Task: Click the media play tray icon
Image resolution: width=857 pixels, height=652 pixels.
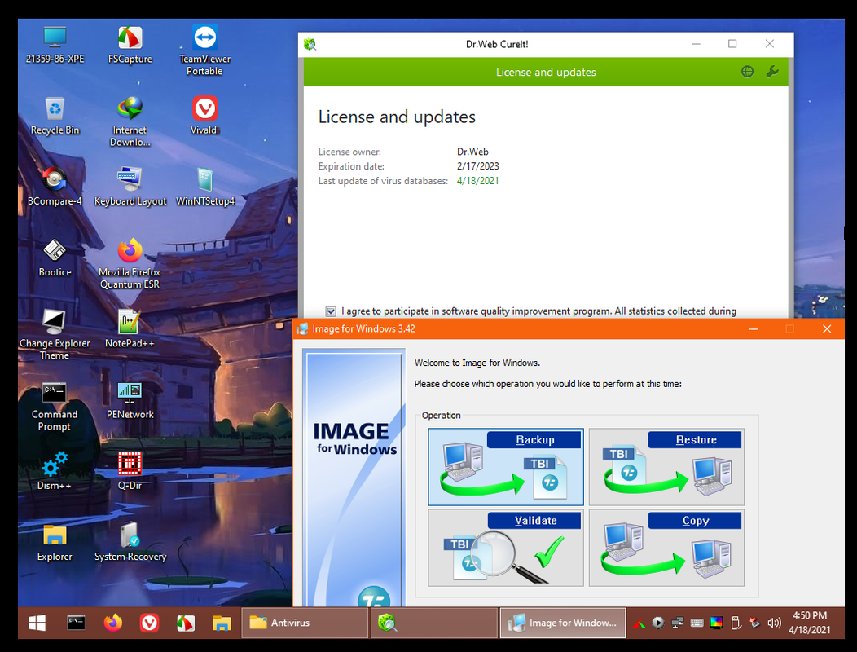Action: [658, 623]
